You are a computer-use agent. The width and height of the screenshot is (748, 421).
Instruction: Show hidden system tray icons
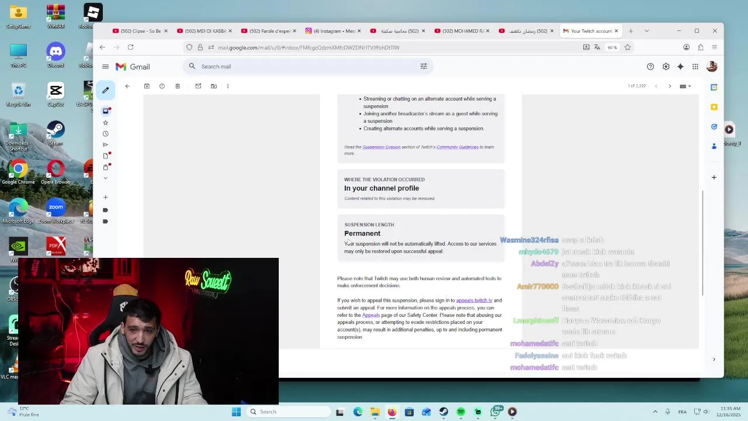point(655,412)
